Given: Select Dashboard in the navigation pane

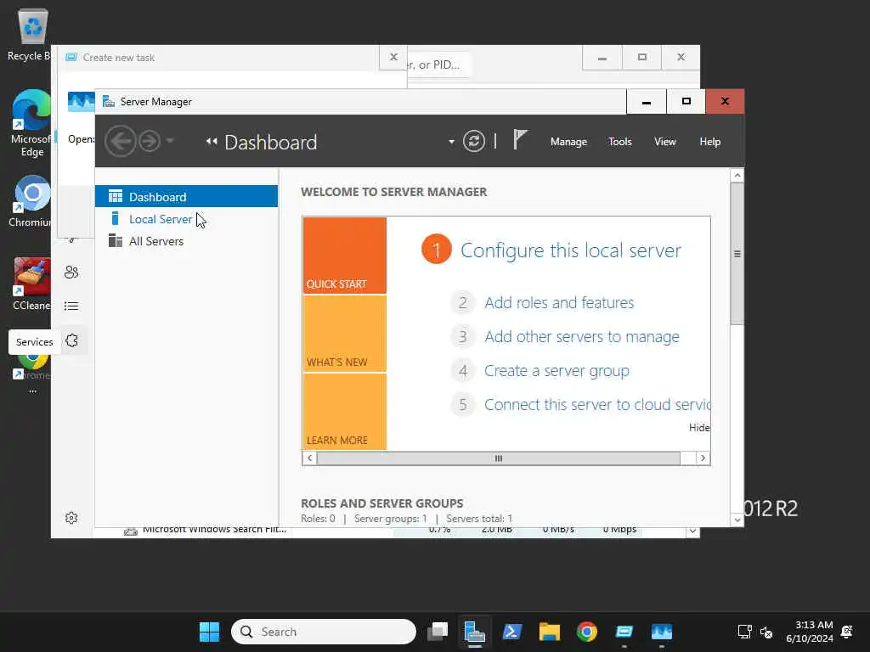Looking at the screenshot, I should pyautogui.click(x=186, y=197).
